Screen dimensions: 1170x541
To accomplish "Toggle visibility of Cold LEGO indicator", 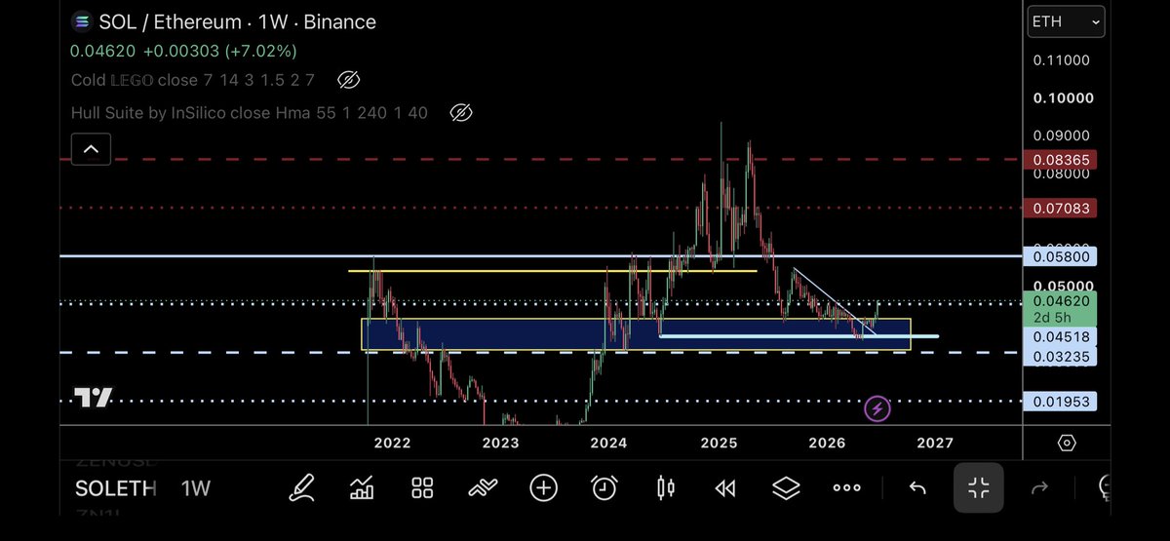I will pos(348,80).
